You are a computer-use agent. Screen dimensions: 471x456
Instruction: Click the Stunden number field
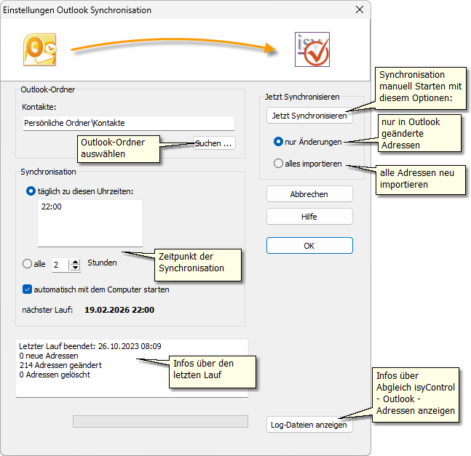pos(60,265)
